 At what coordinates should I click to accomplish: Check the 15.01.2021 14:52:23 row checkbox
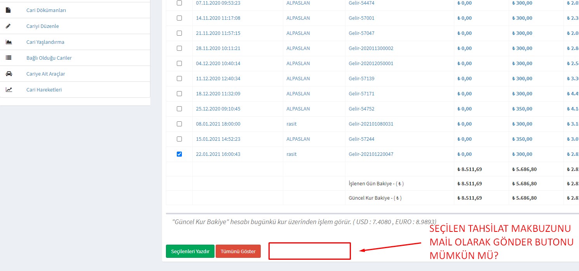[179, 139]
